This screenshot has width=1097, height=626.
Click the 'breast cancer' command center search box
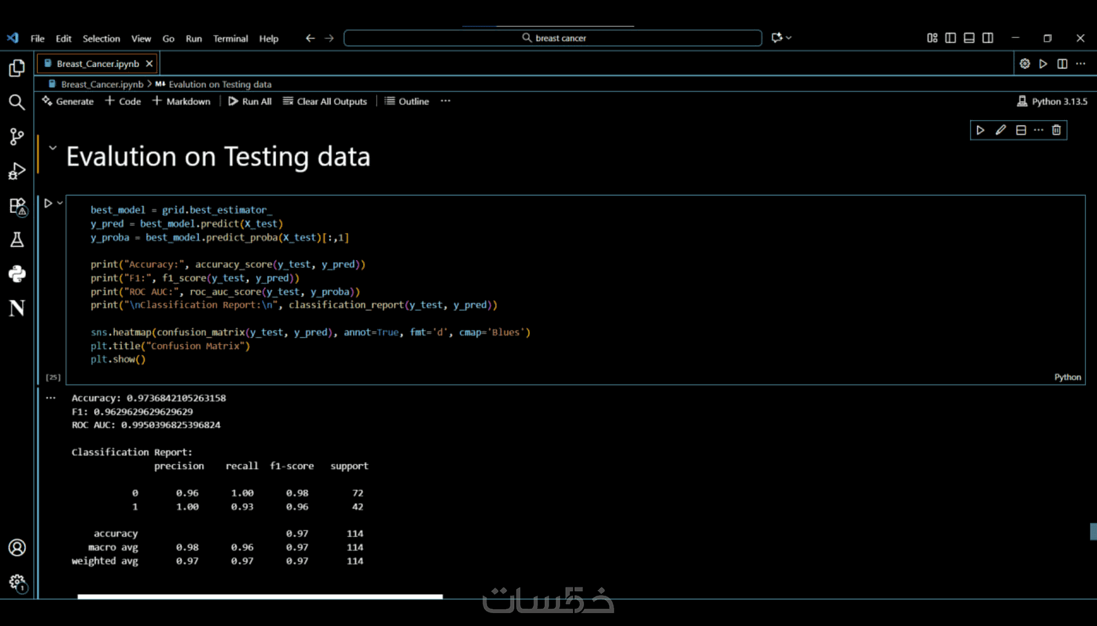coord(553,38)
